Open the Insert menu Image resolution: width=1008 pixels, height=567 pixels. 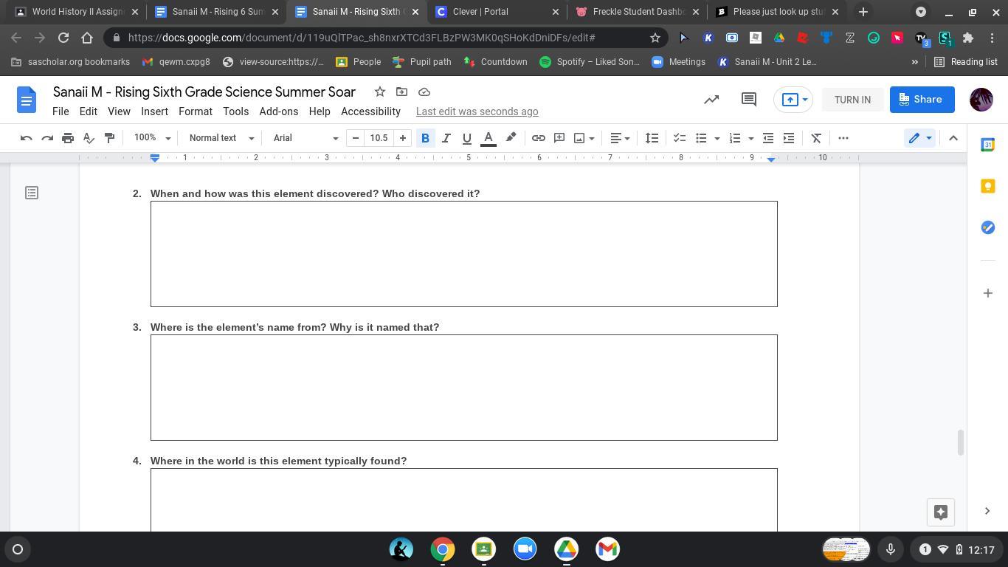point(154,111)
